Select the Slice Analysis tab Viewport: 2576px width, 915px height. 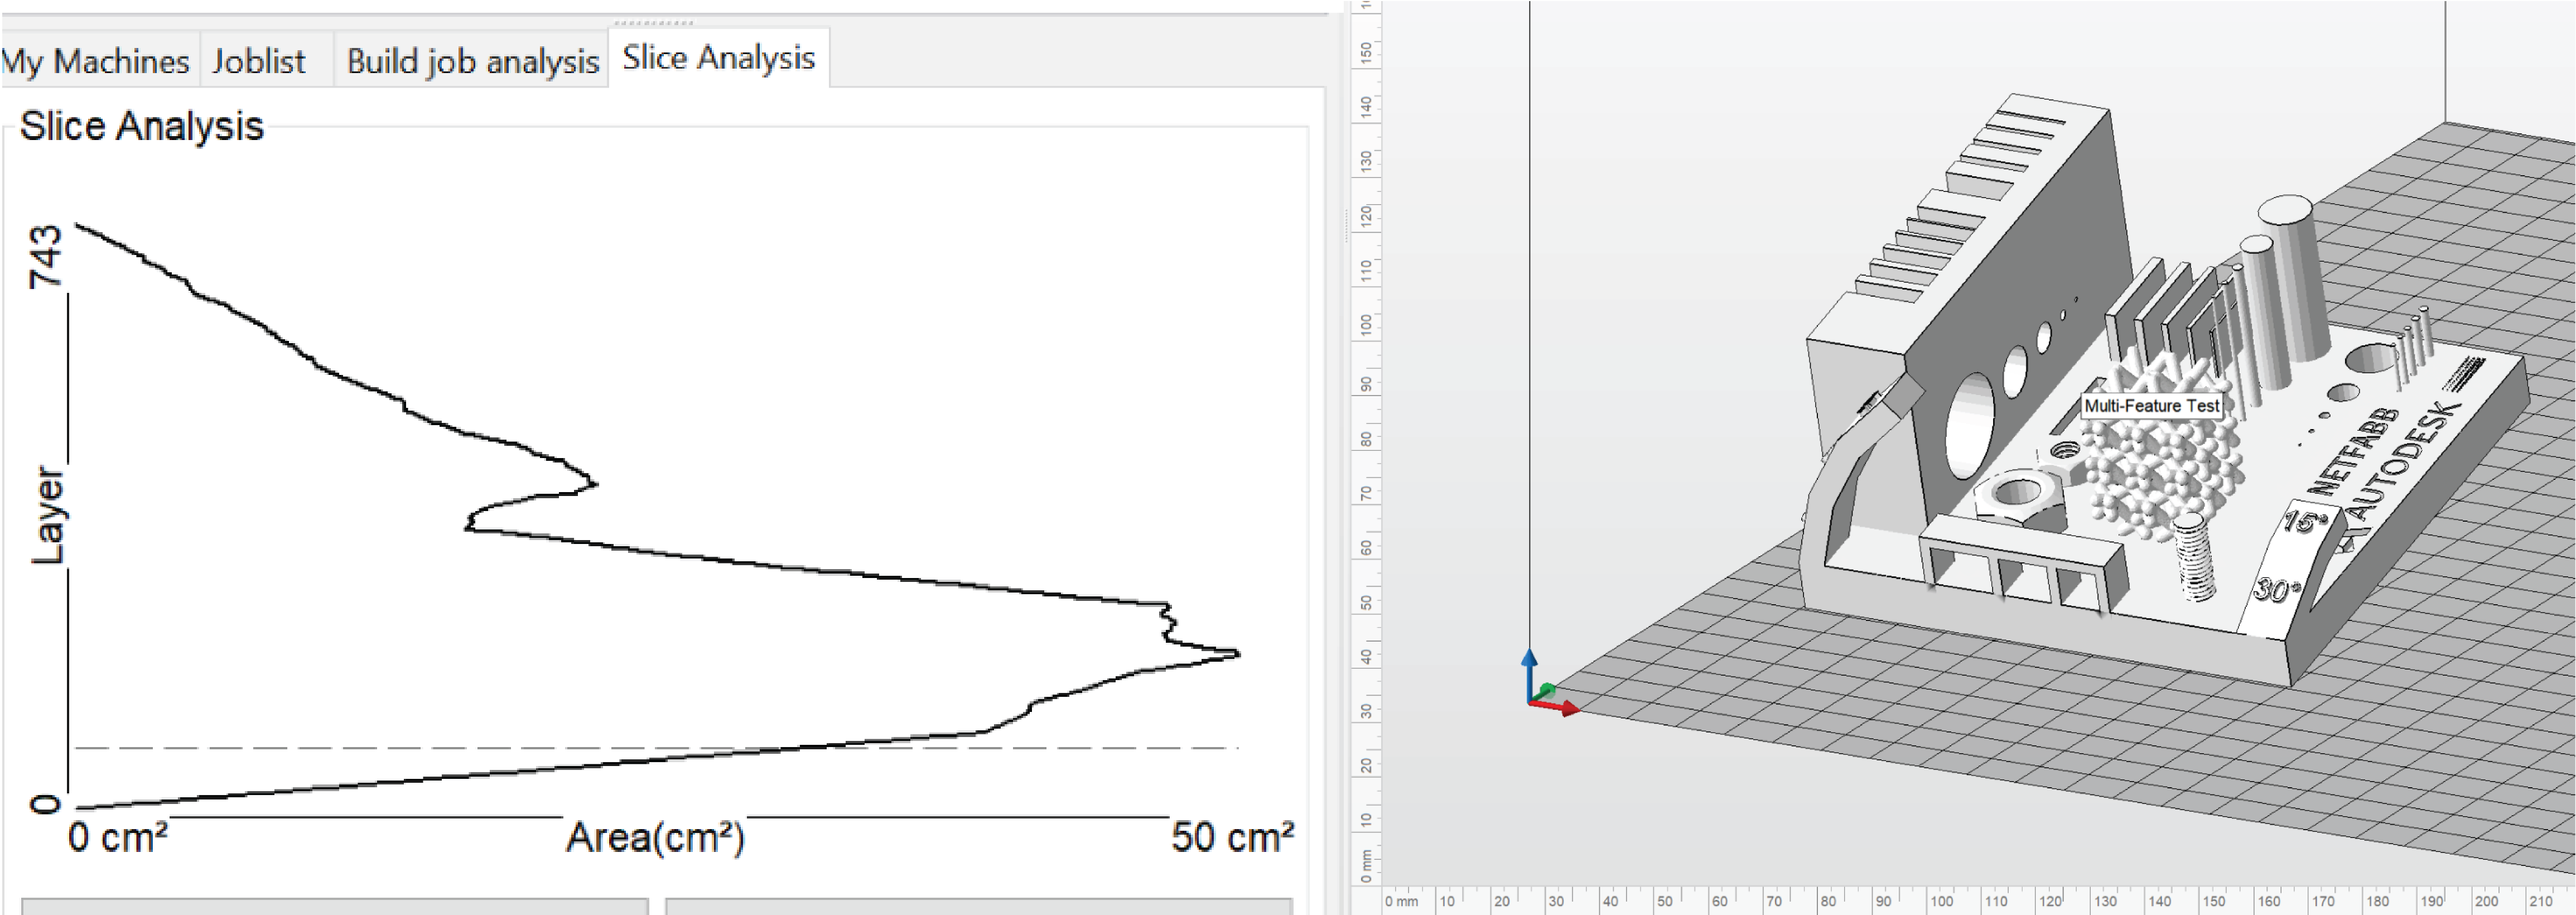coord(718,58)
